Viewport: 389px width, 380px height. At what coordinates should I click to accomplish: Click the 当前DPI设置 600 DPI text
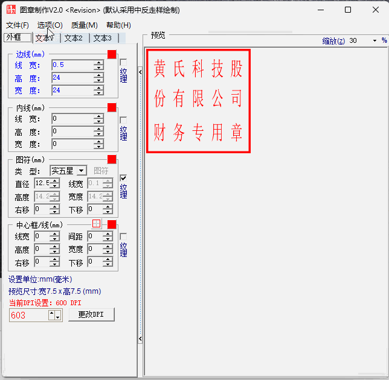[45, 303]
